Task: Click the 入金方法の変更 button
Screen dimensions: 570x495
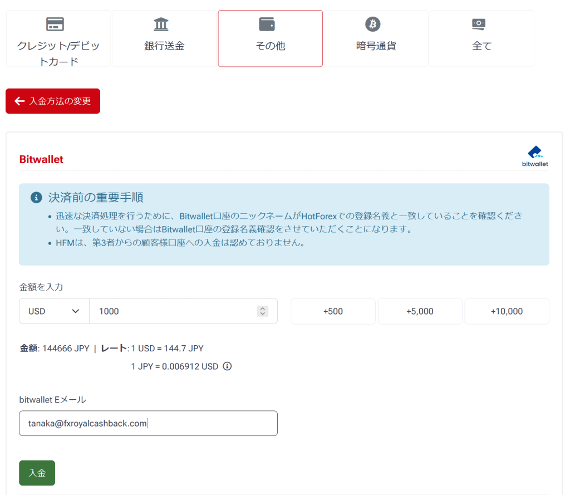Action: tap(53, 101)
